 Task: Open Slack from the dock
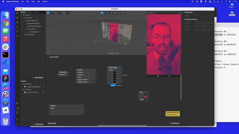click(x=5, y=47)
